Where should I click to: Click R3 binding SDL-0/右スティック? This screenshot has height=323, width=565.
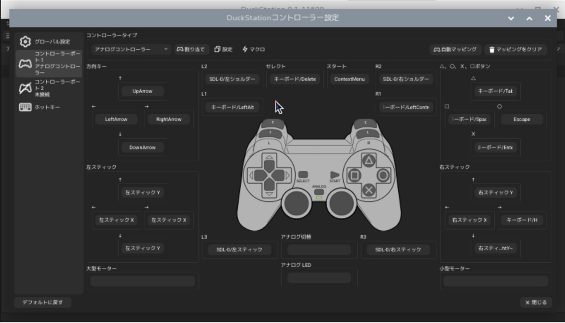[398, 250]
